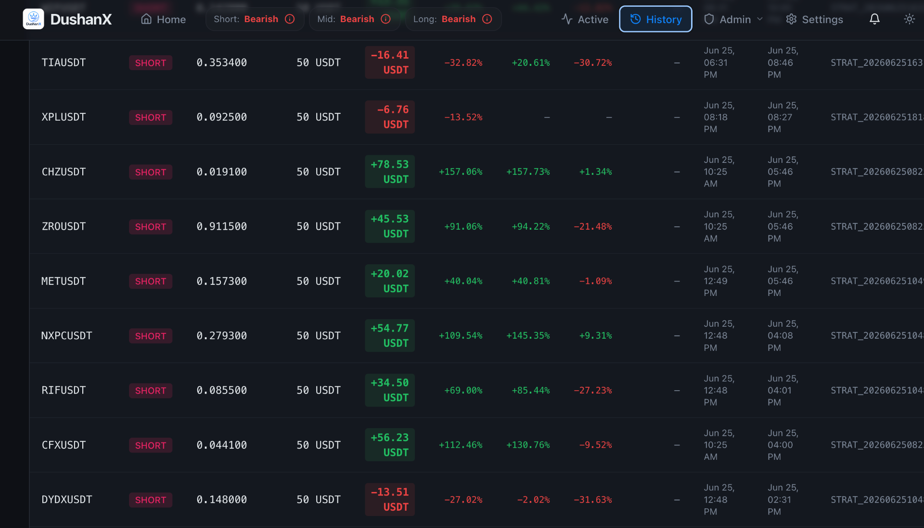Select RIFUSDT symbol
The height and width of the screenshot is (528, 924).
64,390
